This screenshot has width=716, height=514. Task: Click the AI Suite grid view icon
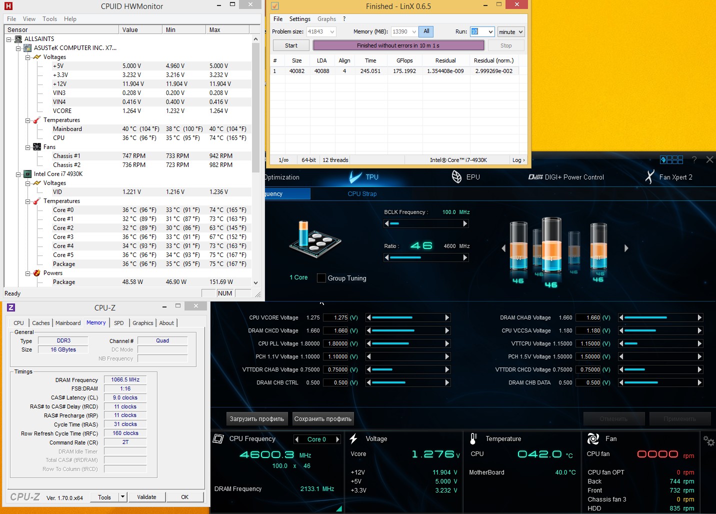(671, 159)
